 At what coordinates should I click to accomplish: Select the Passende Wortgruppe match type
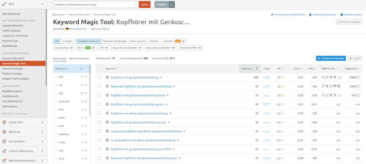tap(115, 41)
